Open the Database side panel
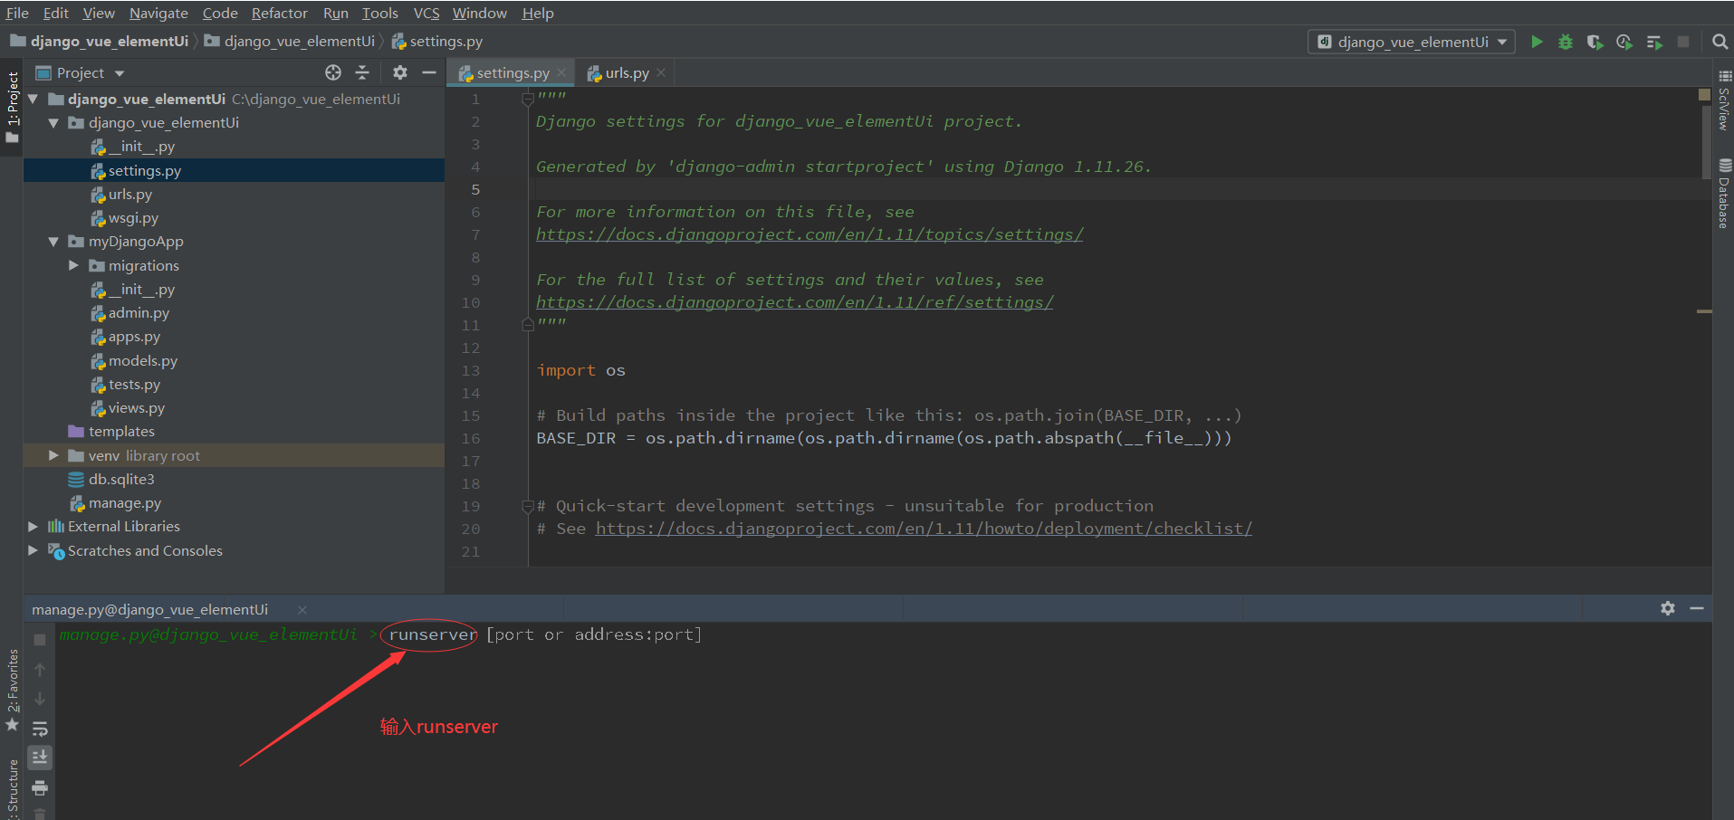This screenshot has width=1734, height=820. [x=1724, y=194]
